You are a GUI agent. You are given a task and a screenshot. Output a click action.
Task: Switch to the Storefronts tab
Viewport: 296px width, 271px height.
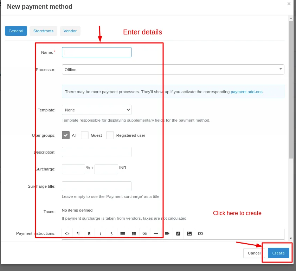(44, 31)
